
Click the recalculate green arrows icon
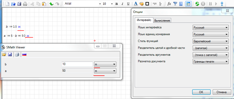197,4
